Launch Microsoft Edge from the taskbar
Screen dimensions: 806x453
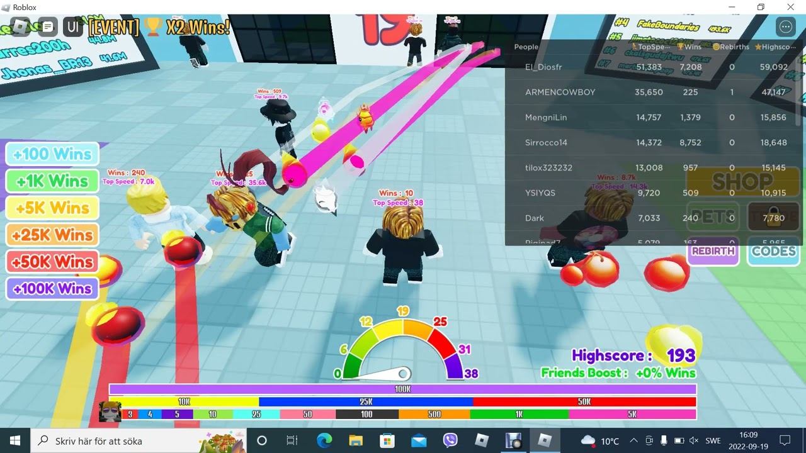coord(324,440)
